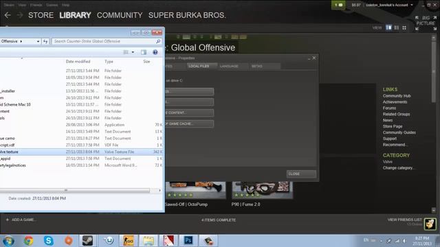Open friends list avatar icon
Image resolution: width=440 pixels, height=247 pixels.
[x=430, y=224]
